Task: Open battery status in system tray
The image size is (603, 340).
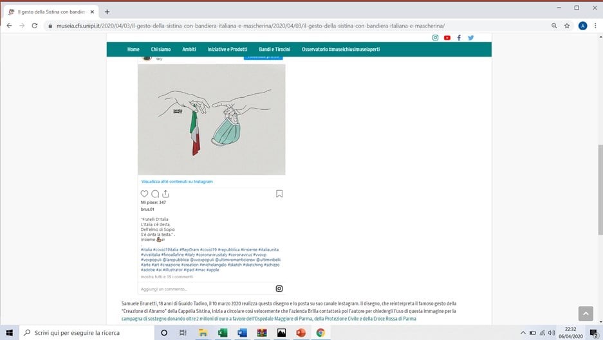Action: (533, 333)
